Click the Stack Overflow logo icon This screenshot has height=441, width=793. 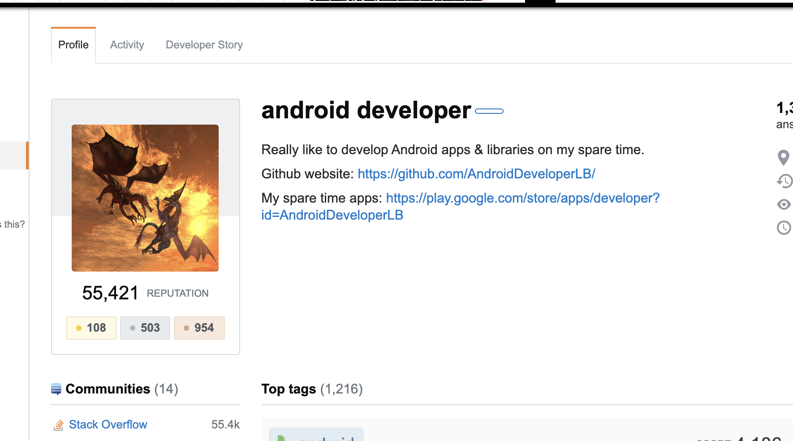(59, 425)
